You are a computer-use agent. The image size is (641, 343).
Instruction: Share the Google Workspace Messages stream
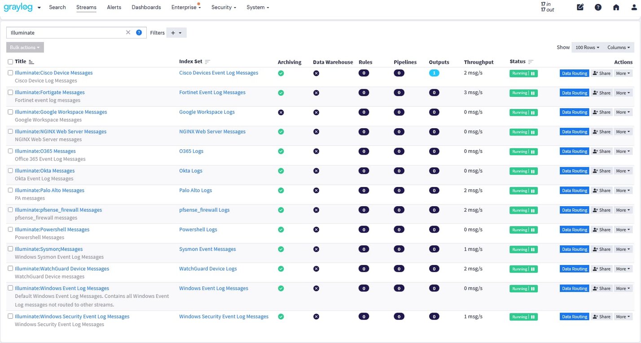pos(601,113)
